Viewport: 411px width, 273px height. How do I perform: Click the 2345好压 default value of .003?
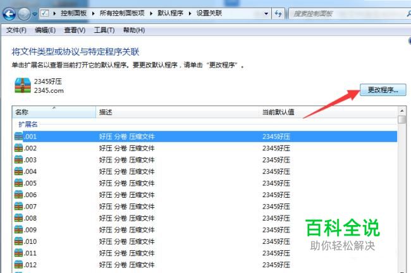[x=276, y=160]
